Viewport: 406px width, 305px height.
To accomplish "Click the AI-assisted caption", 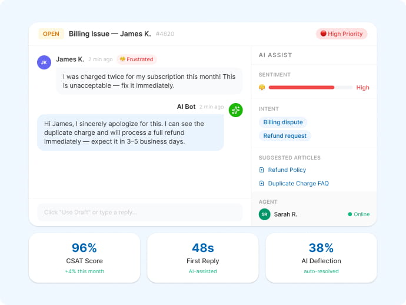I will click(x=203, y=271).
